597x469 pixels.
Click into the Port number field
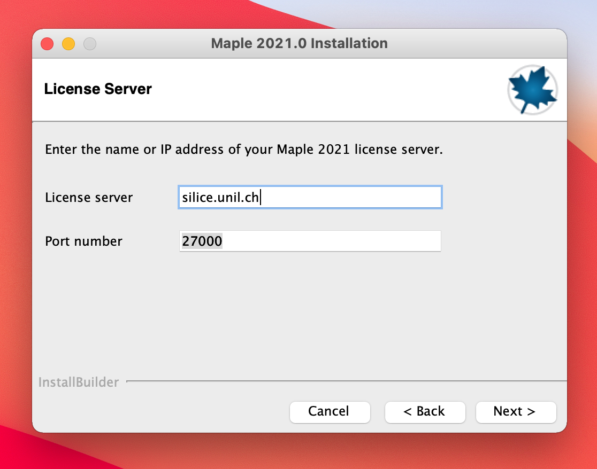pyautogui.click(x=310, y=241)
